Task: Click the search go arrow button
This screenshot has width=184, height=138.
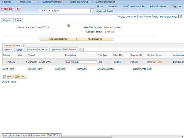Action: [93, 11]
